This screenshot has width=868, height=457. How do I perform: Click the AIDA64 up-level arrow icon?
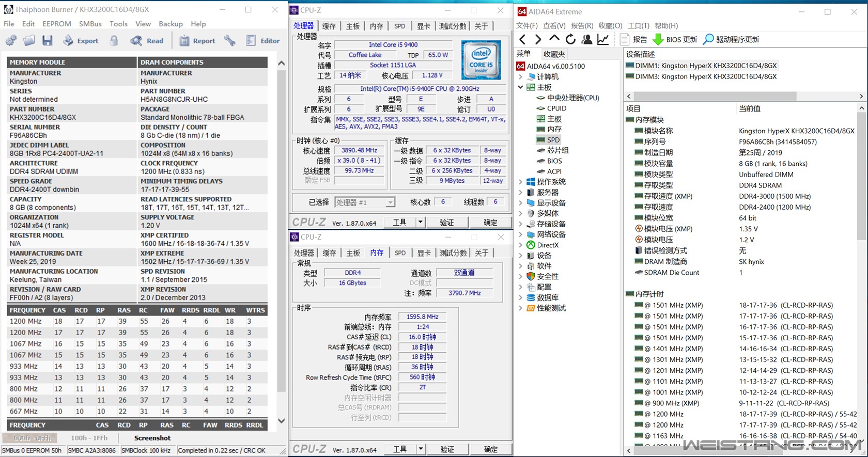pos(554,39)
